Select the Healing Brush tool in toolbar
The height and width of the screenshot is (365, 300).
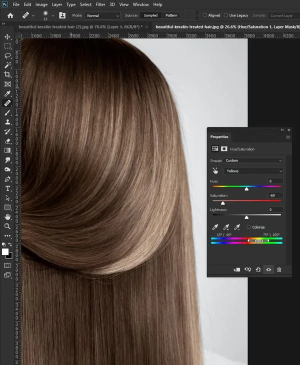coord(7,103)
